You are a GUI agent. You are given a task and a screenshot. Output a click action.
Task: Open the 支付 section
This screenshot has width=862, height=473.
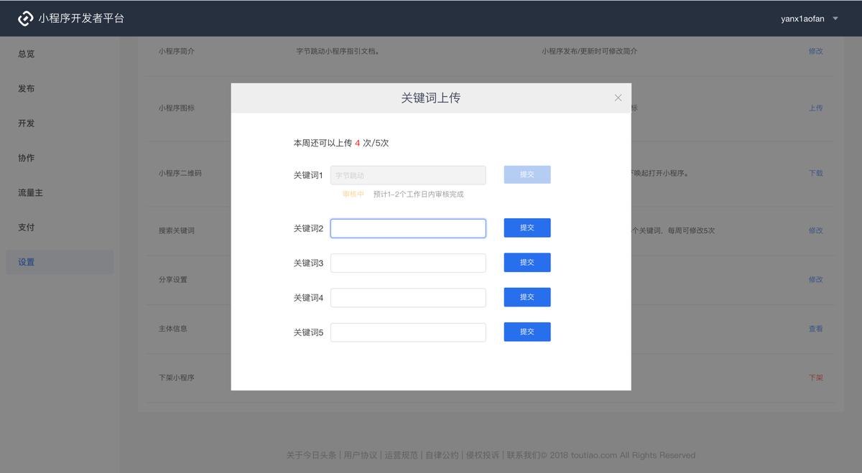coord(25,227)
